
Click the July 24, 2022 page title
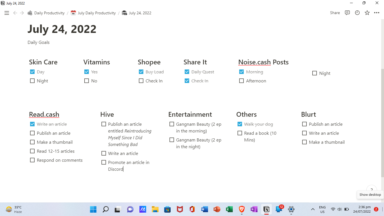pos(62,29)
